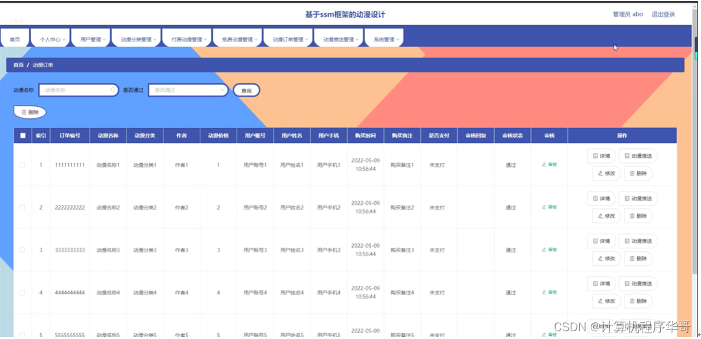Screen dimensions: 701x339
Task: Open 详情 for order 3333333333
Action: 601,241
